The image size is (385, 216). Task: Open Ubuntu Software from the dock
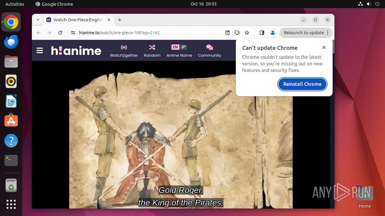(11, 121)
